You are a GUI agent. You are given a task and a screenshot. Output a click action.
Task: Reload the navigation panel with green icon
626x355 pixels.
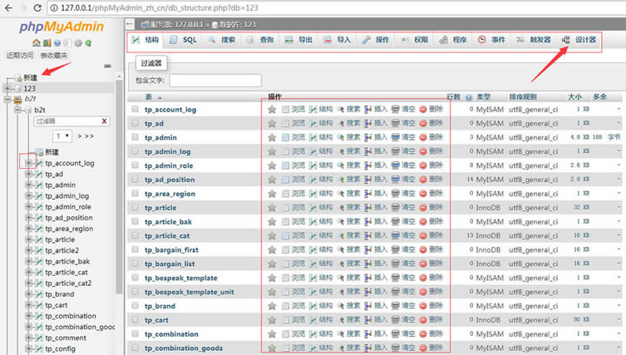(88, 42)
